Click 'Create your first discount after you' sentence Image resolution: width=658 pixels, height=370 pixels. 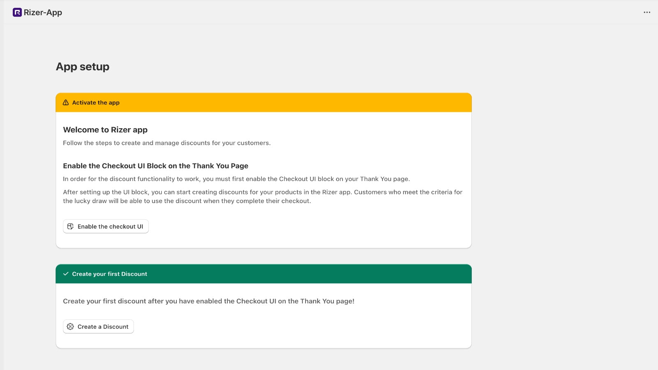tap(209, 301)
